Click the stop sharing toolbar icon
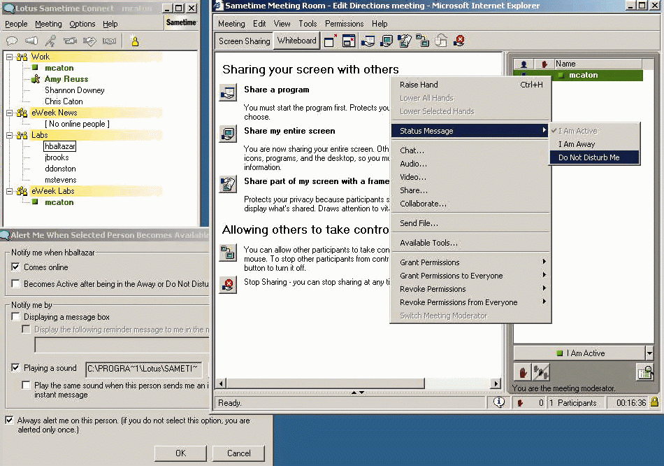Image resolution: width=664 pixels, height=466 pixels. tap(459, 41)
